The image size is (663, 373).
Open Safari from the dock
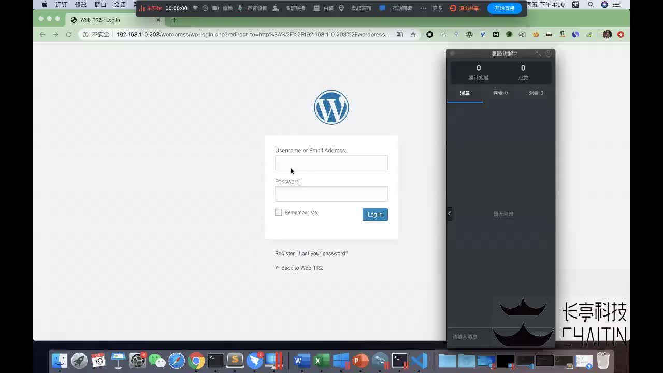[x=177, y=361]
